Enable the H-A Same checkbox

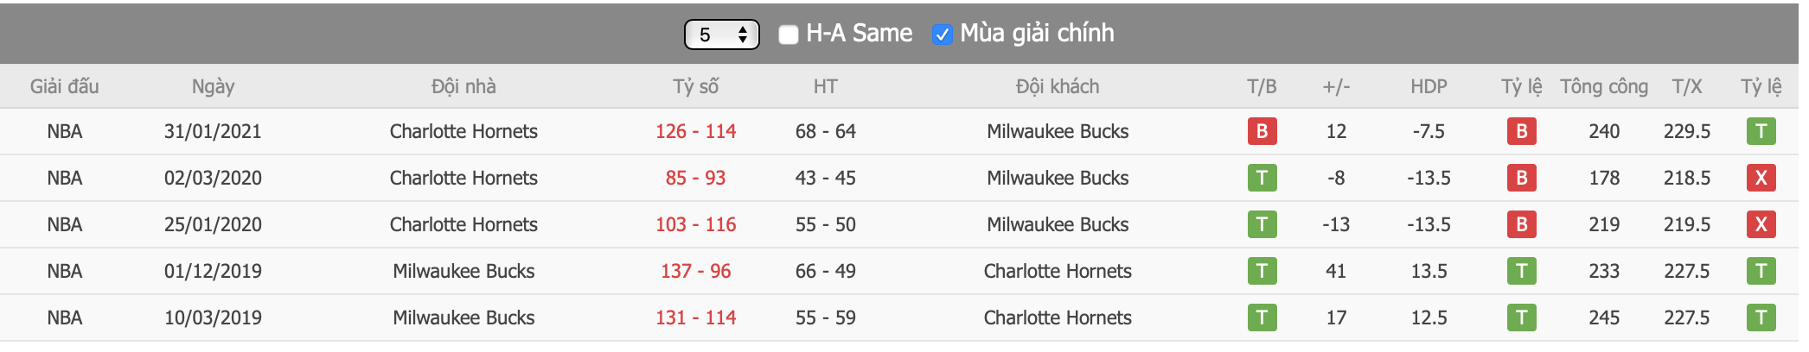788,35
